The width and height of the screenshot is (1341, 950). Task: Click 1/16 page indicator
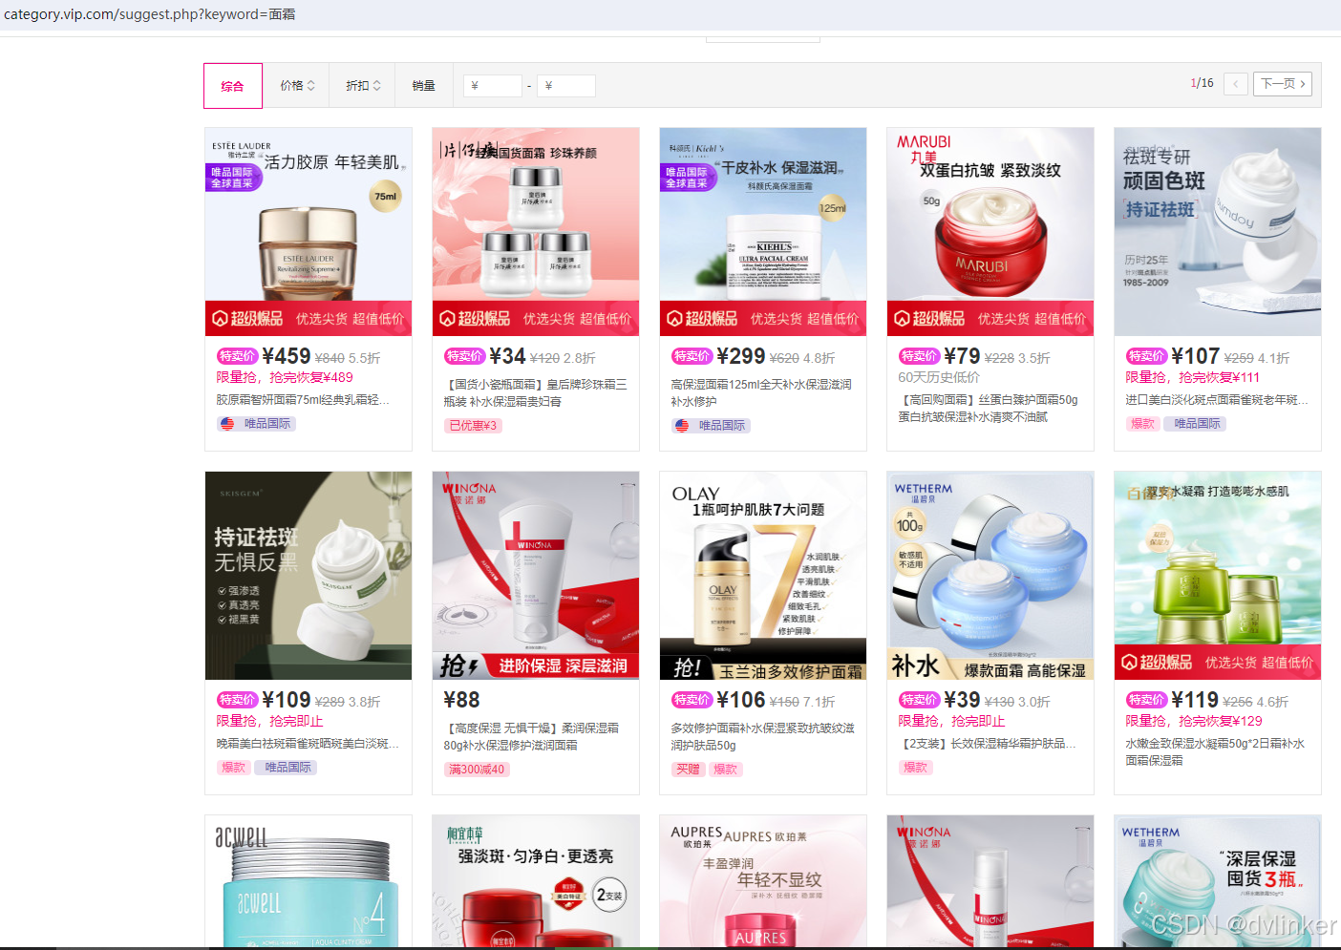1202,83
